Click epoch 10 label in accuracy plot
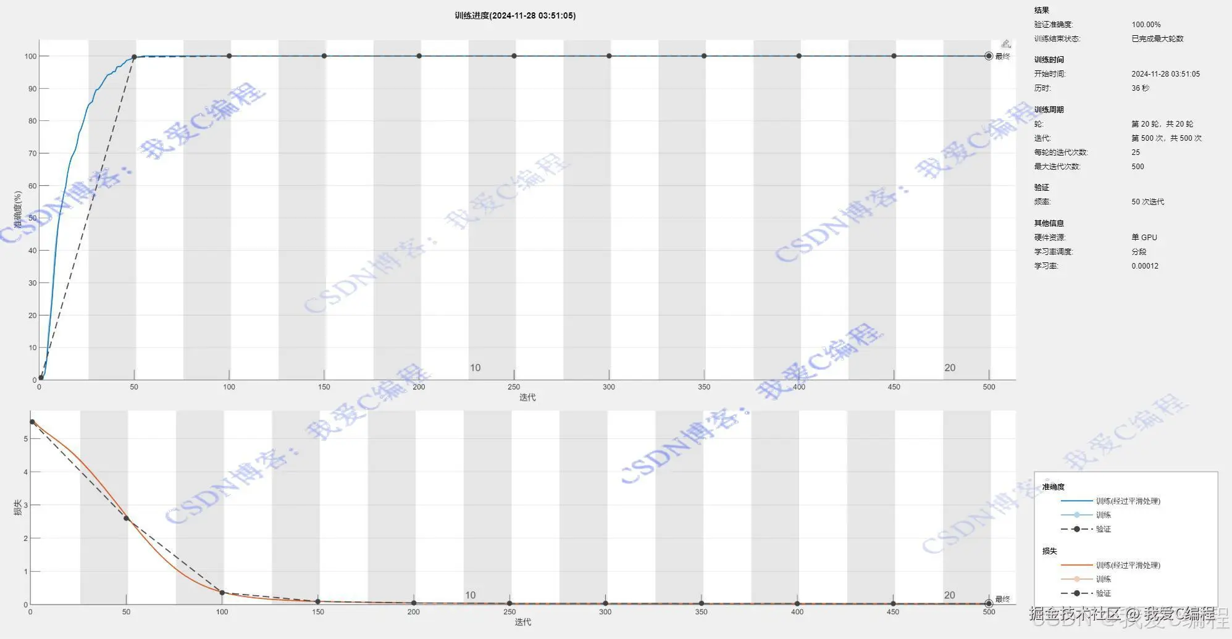This screenshot has width=1232, height=639. (475, 368)
